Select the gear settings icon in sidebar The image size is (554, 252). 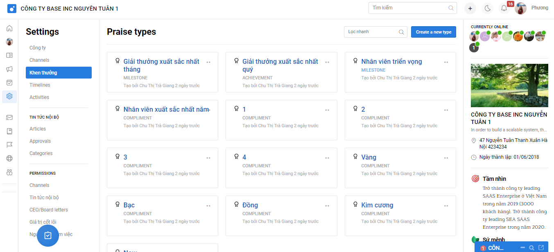(9, 97)
